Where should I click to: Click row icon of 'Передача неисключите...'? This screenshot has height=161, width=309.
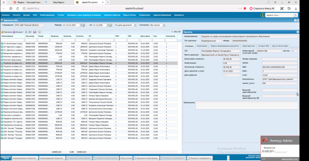tap(2, 118)
